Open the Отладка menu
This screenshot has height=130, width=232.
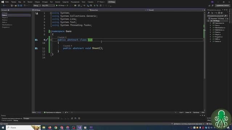coord(45,2)
